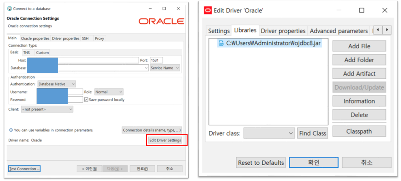Open Settings tab in Edit Driver
Screen dimensions: 401x181
pyautogui.click(x=219, y=31)
